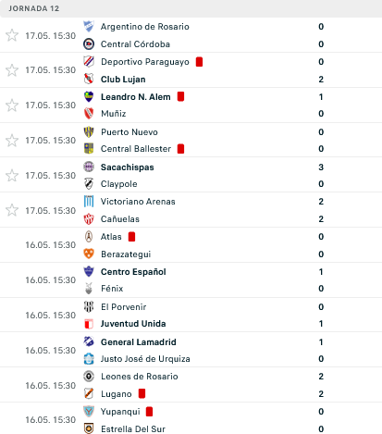Click the Victoriano Arenas striped crest
The image size is (382, 434).
[x=89, y=202]
